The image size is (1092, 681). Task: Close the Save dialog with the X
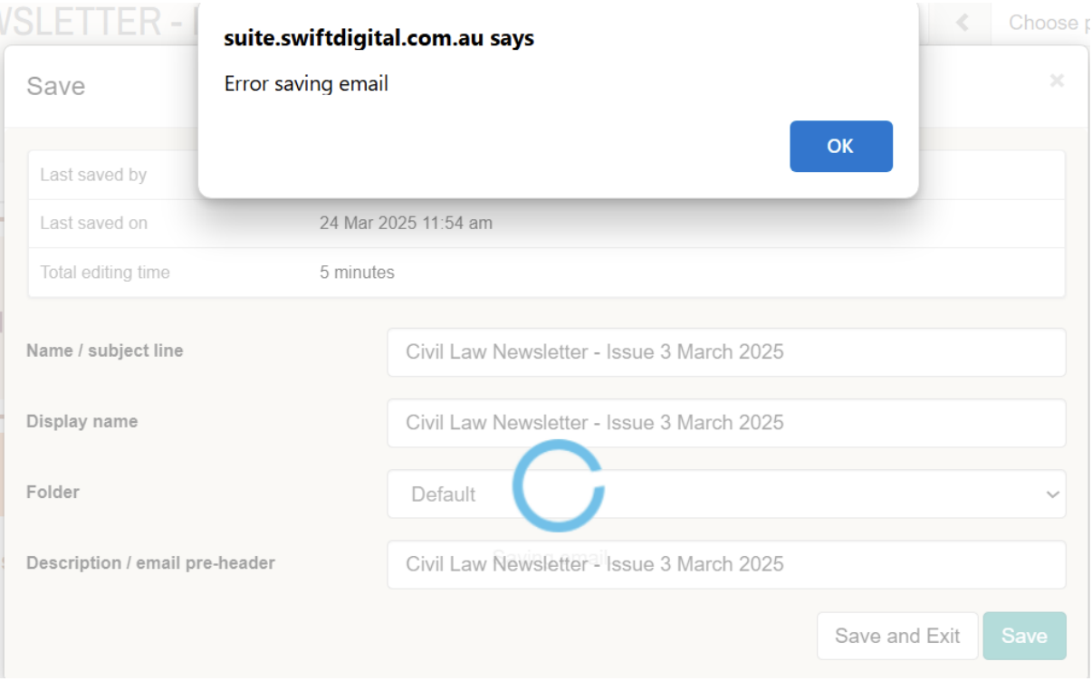1056,81
